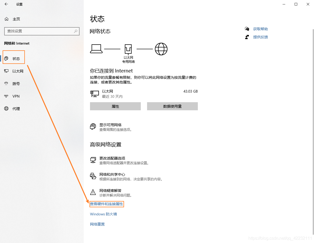Click the 43.03 GB usage value
Viewport: 314px width, 243px height.
pos(190,91)
